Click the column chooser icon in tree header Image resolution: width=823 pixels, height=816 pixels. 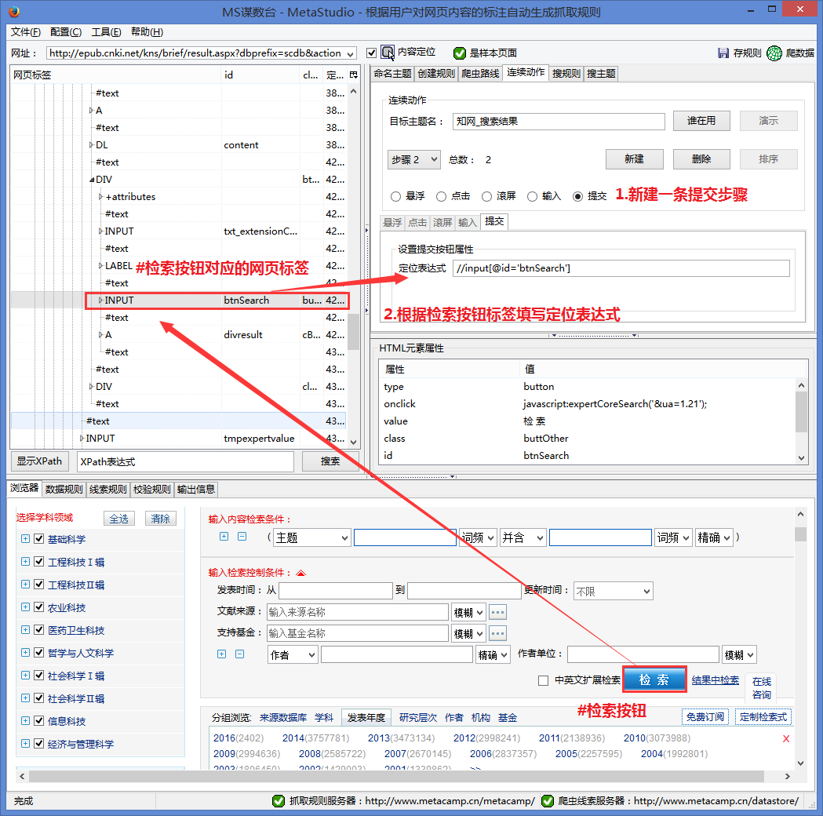[354, 75]
